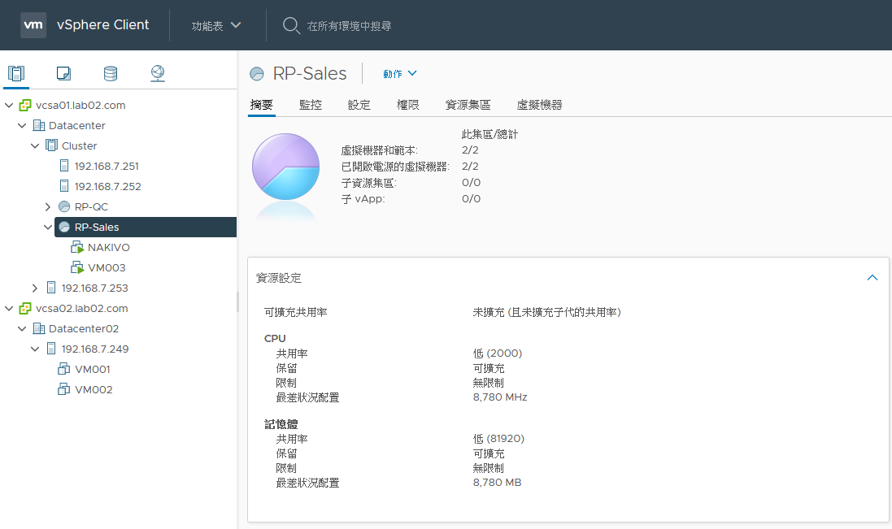
Task: Click the vSphere Client title link
Action: pos(103,25)
